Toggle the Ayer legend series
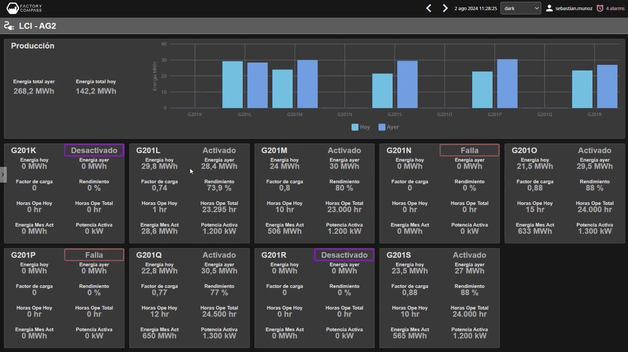628x352 pixels. (388, 127)
